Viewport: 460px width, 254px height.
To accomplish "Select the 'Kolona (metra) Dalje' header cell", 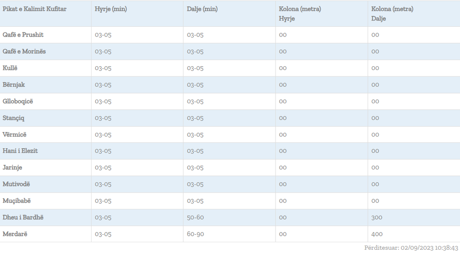I will coord(392,14).
